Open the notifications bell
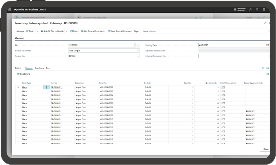This screenshot has height=165, width=276. 257,10
